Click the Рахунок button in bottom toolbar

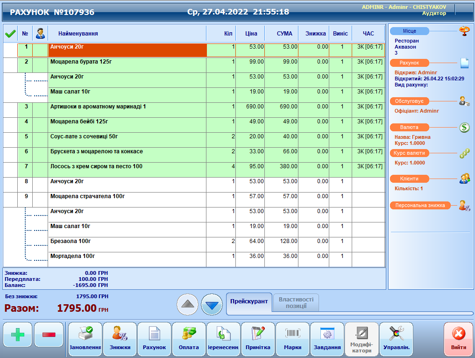[x=154, y=339]
